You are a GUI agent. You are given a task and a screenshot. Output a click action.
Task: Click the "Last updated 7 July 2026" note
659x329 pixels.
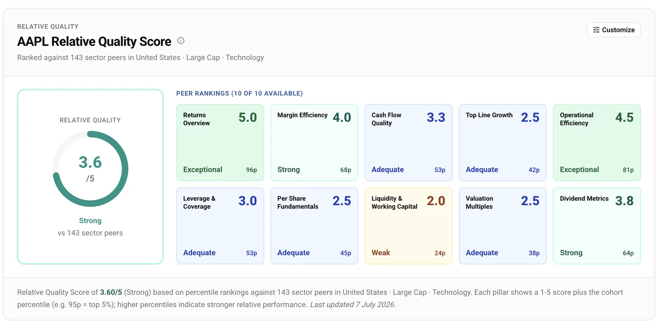(x=353, y=305)
